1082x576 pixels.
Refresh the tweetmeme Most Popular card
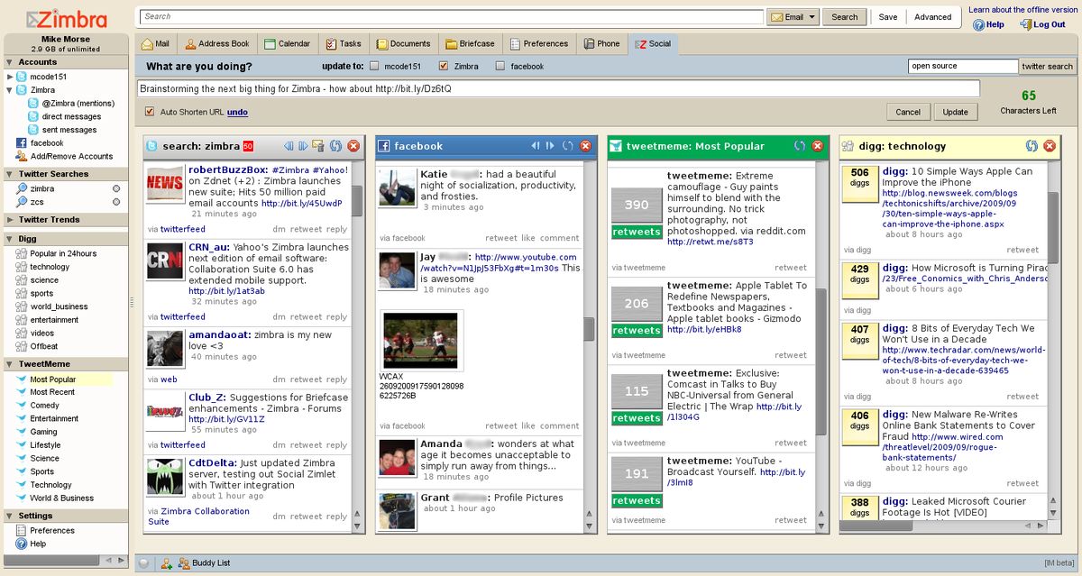point(800,146)
